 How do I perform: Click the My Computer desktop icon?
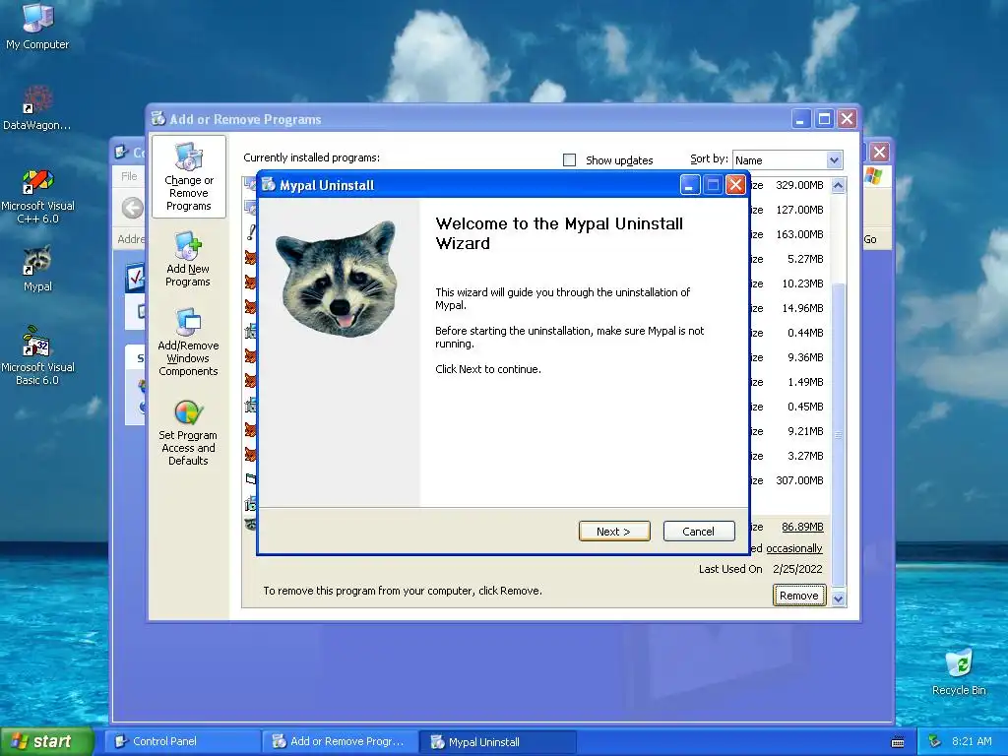coord(37,27)
